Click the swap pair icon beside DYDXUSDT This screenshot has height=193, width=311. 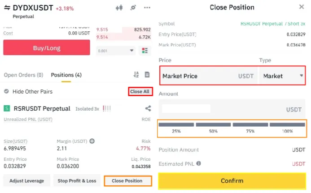(x=7, y=8)
